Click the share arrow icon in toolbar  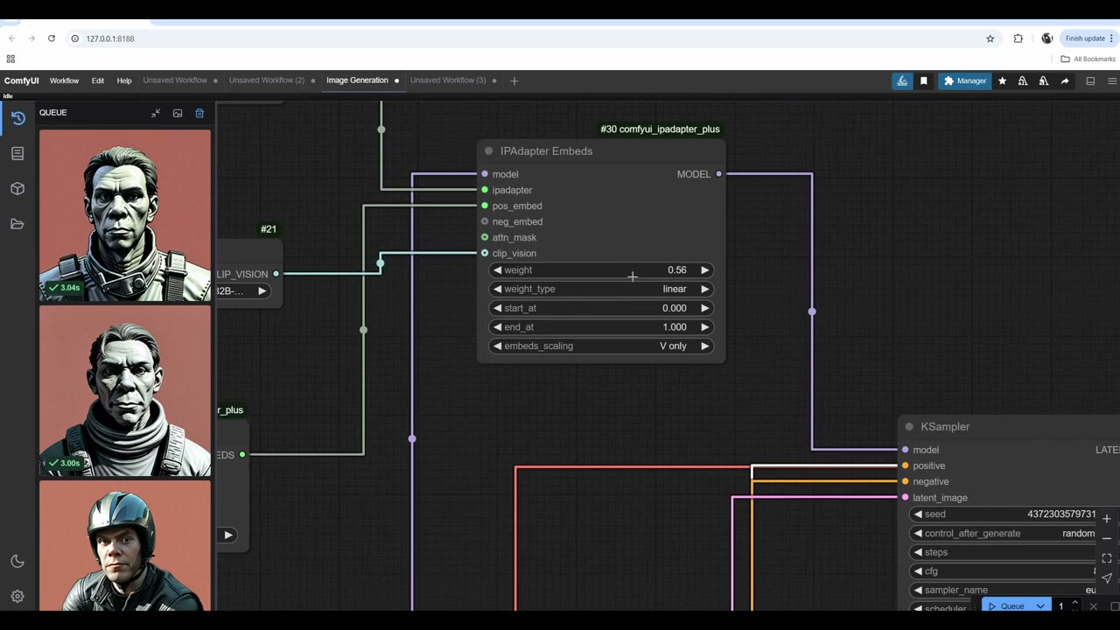[1065, 81]
